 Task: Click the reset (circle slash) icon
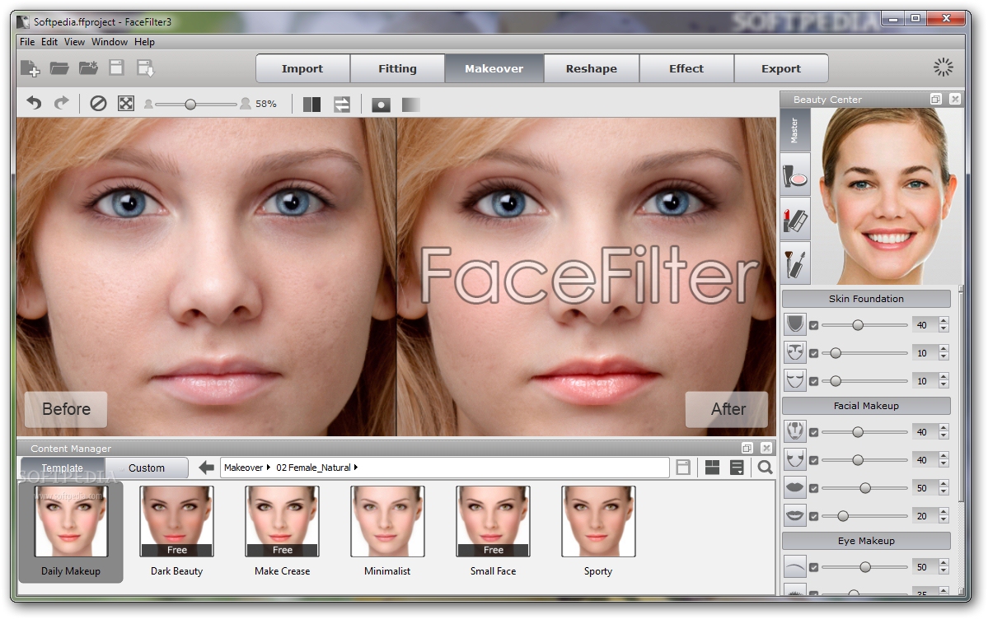[98, 103]
